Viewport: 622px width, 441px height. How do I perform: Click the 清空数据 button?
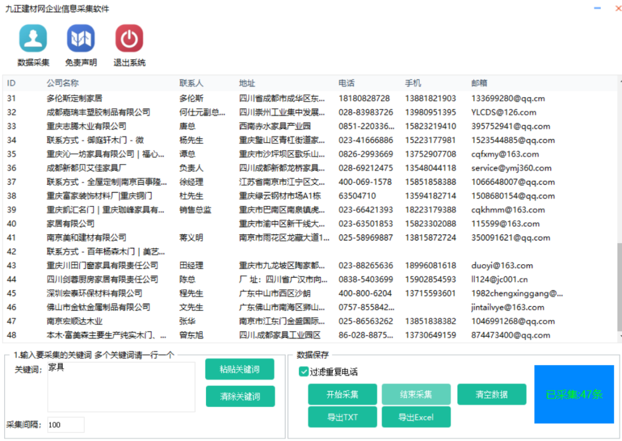pos(491,394)
